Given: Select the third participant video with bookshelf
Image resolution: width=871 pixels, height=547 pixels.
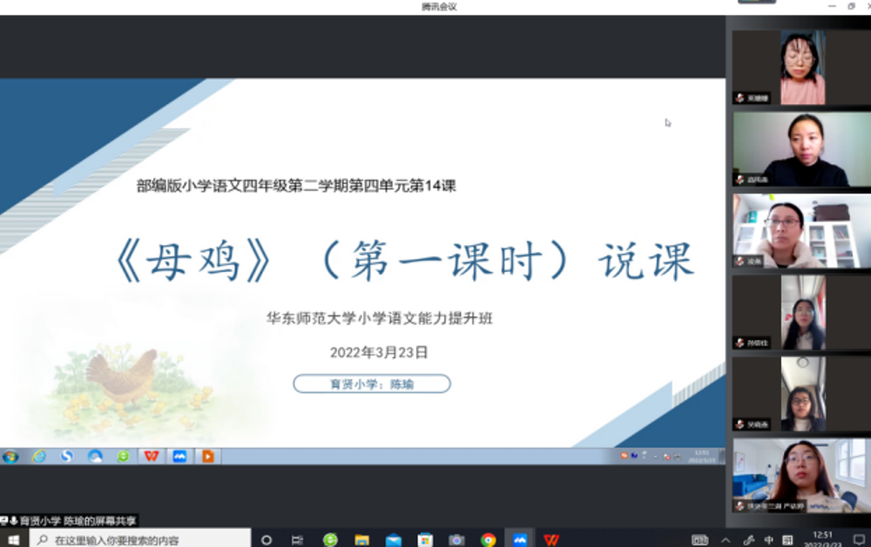Looking at the screenshot, I should coord(801,230).
